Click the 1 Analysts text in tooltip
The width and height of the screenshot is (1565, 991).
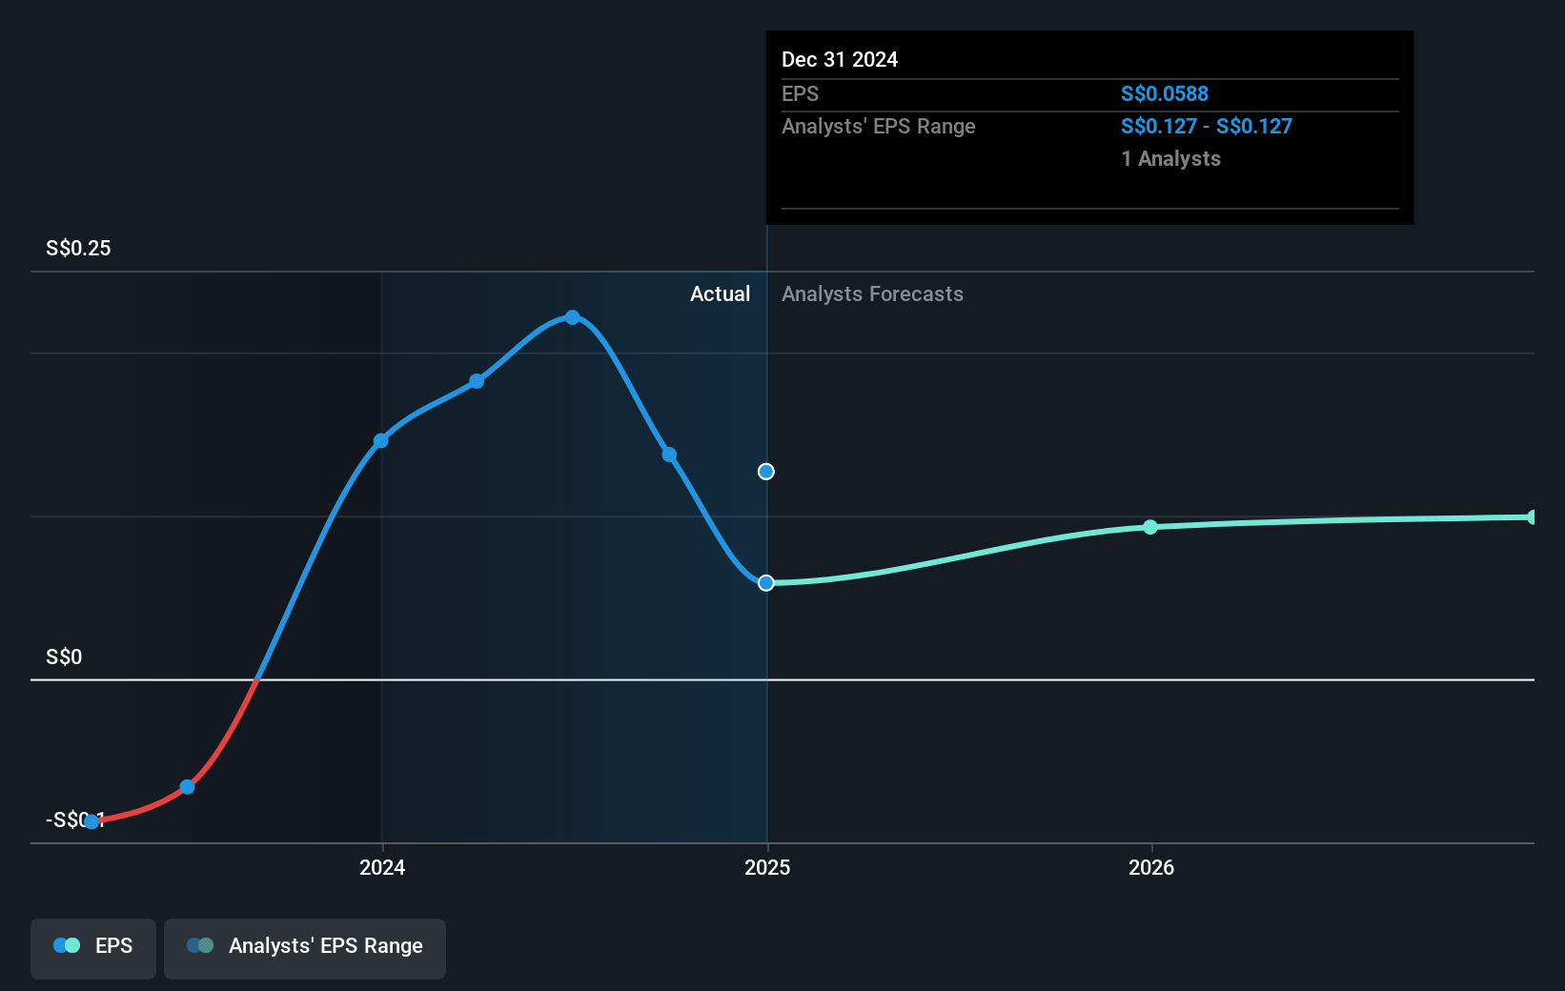(x=1170, y=158)
